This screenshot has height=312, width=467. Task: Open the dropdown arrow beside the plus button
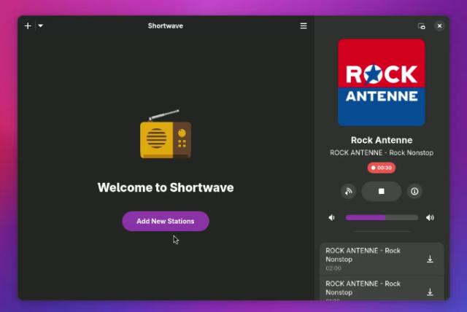coord(41,26)
